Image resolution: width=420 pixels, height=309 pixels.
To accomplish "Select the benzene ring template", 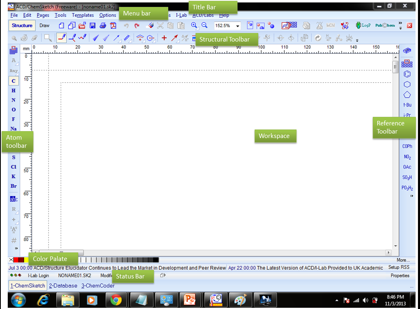I will click(407, 74).
